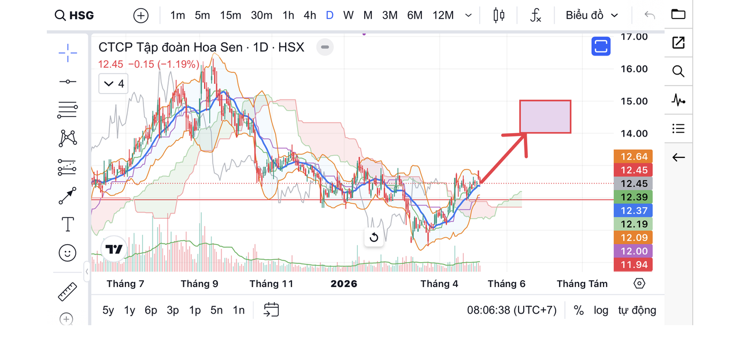
Task: Open the pulse activity icon
Action: pyautogui.click(x=679, y=100)
